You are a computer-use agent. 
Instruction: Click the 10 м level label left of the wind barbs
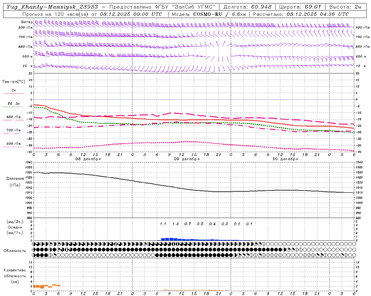[x=28, y=66]
